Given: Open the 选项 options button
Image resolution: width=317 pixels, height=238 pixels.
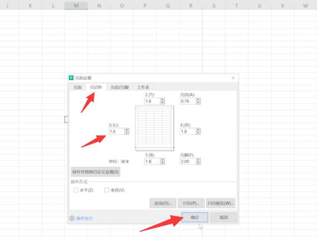Looking at the screenshot, I should 163,203.
